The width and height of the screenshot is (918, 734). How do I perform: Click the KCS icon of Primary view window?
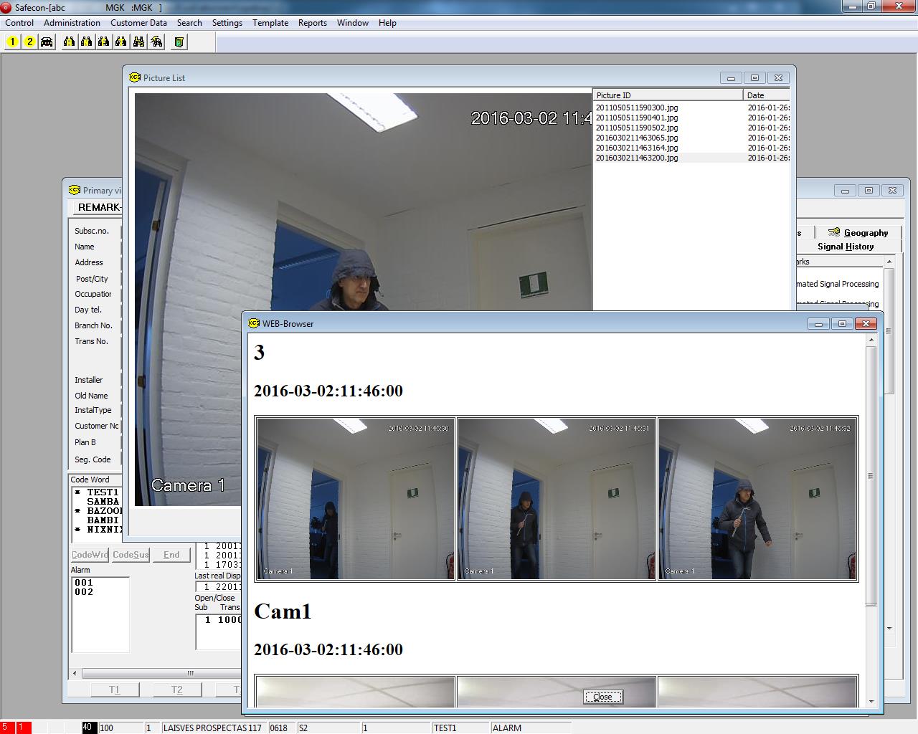75,190
